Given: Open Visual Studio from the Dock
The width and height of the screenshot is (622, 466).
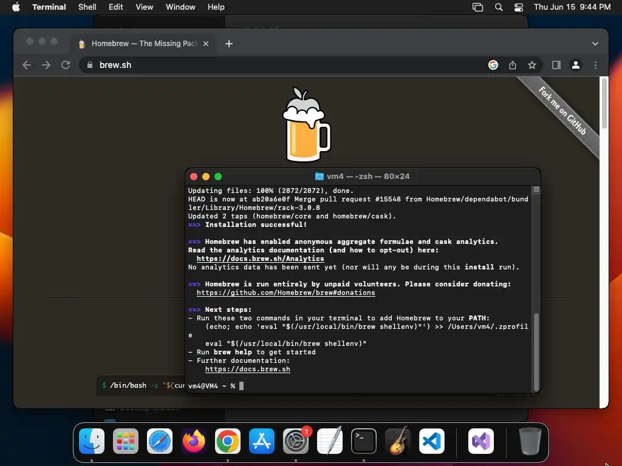Looking at the screenshot, I should (481, 441).
